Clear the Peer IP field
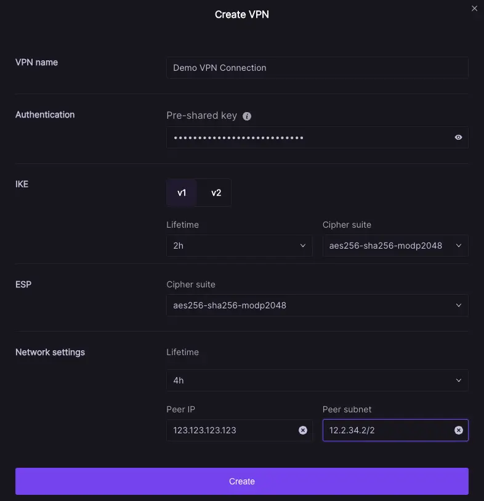 [x=303, y=430]
